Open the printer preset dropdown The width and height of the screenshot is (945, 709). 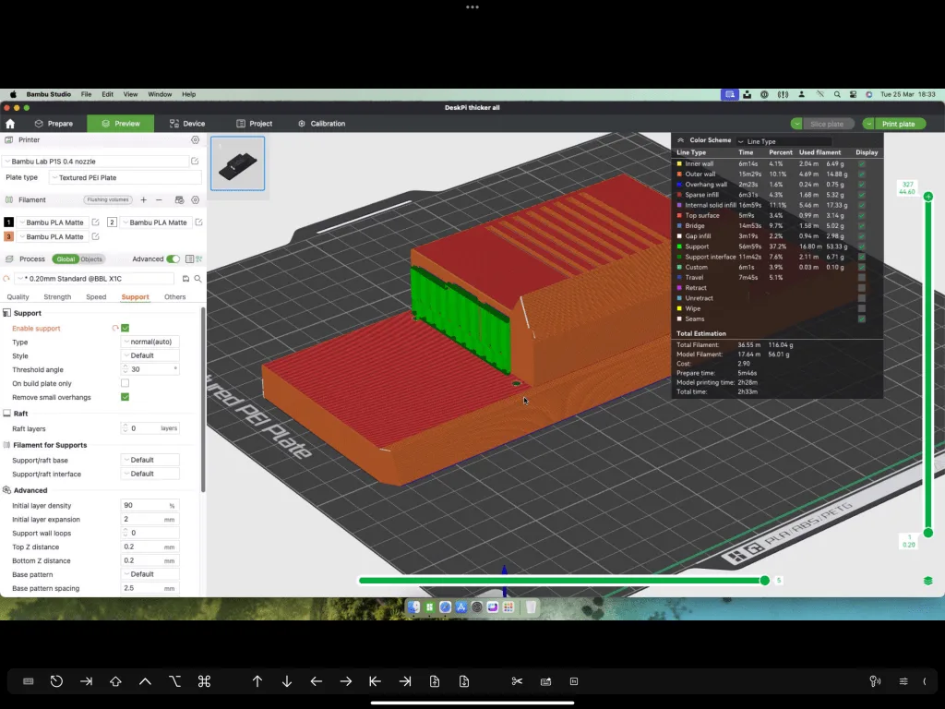click(x=96, y=161)
